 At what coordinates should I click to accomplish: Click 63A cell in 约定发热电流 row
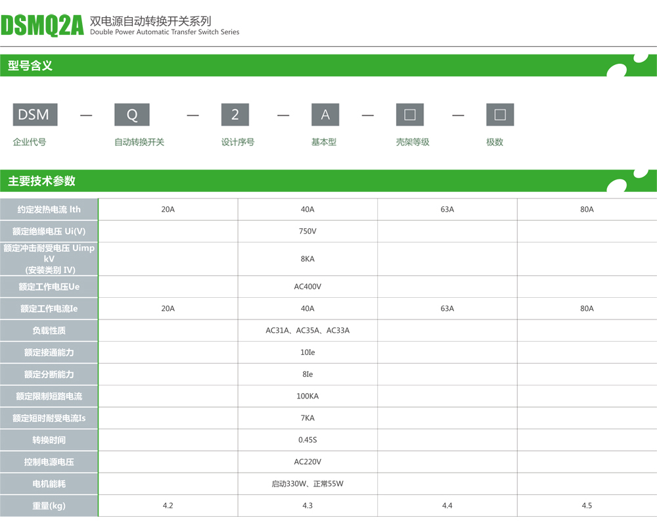point(447,209)
